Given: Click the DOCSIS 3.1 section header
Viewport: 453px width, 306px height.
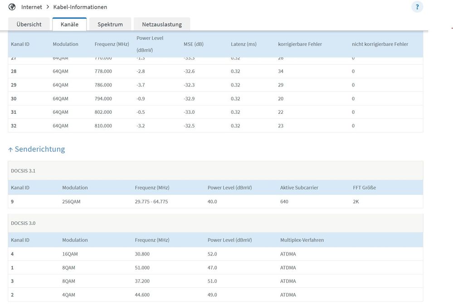Looking at the screenshot, I should pyautogui.click(x=215, y=171).
